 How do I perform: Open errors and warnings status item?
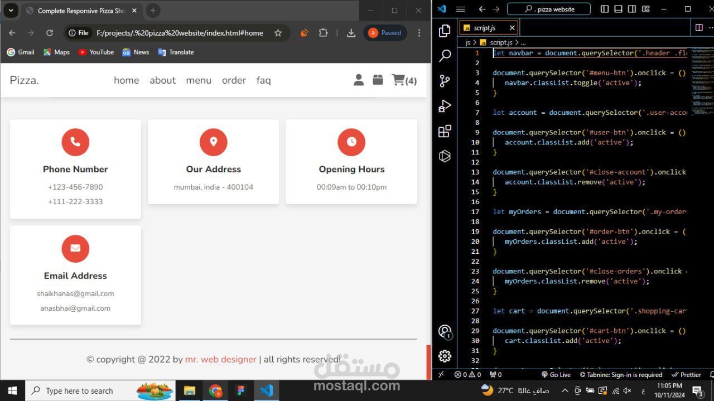click(467, 375)
